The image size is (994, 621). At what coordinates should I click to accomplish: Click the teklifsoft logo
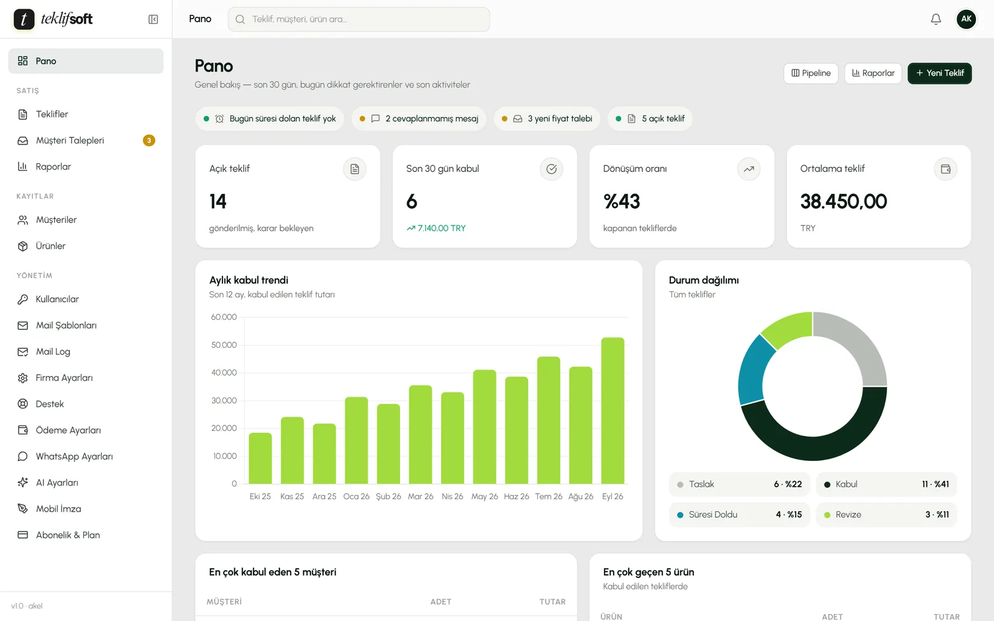[x=53, y=19]
